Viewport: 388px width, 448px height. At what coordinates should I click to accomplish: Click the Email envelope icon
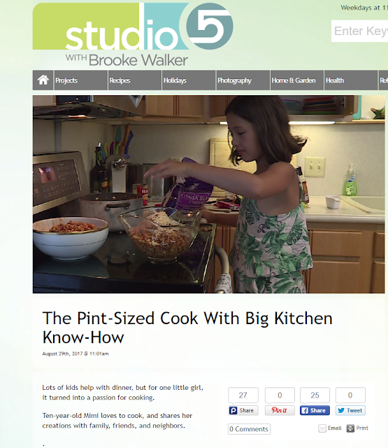322,428
